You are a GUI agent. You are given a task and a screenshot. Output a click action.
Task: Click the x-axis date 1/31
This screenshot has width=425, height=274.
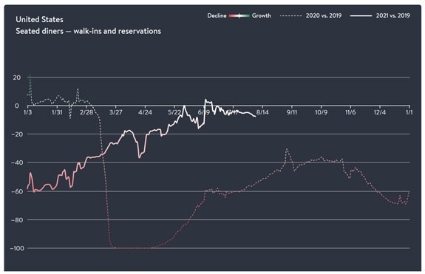point(57,112)
